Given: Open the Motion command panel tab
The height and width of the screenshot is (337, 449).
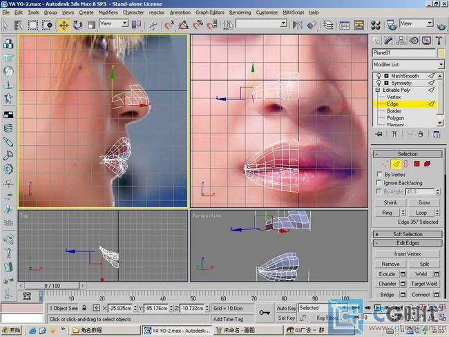Looking at the screenshot, I should 414,41.
